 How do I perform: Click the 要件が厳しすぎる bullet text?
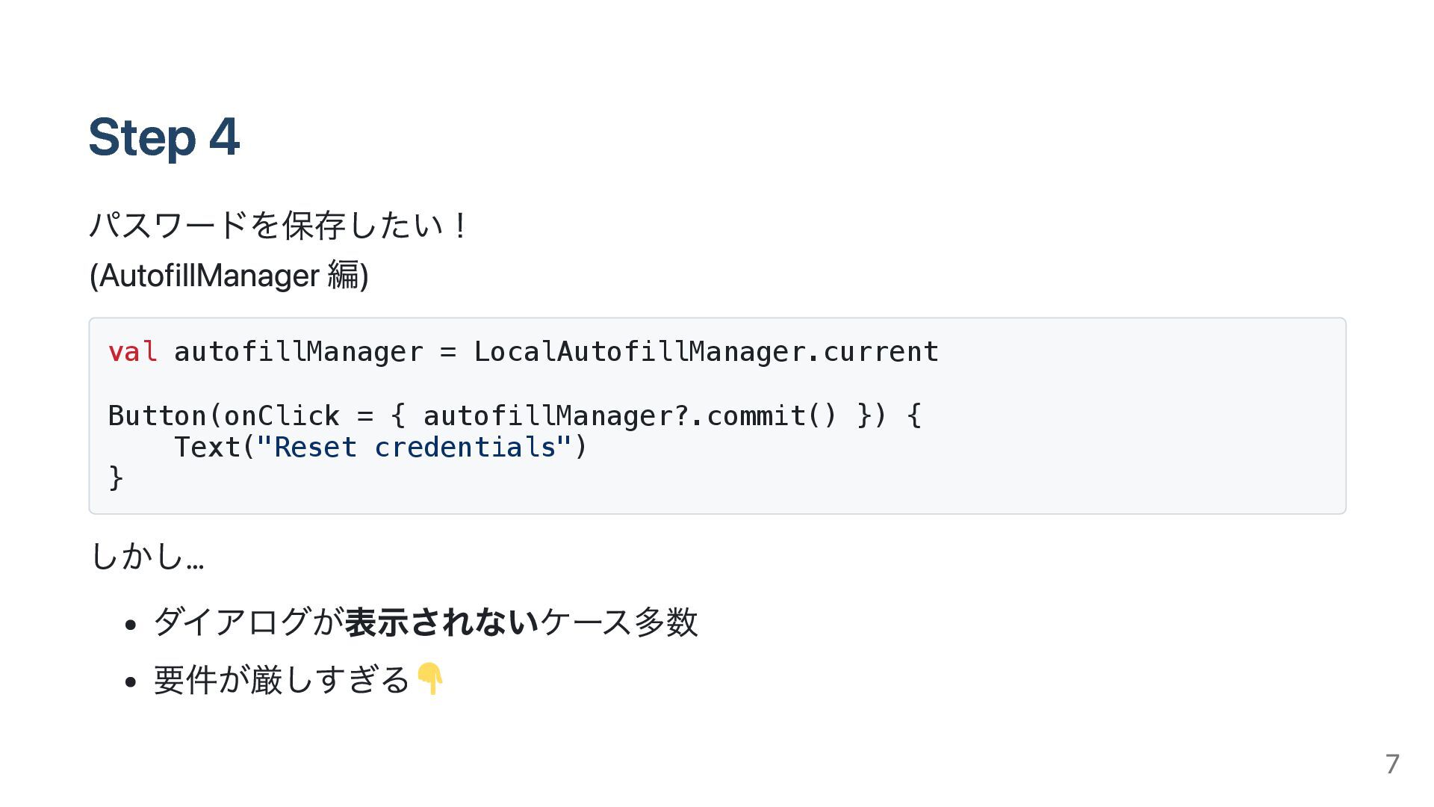[x=282, y=680]
